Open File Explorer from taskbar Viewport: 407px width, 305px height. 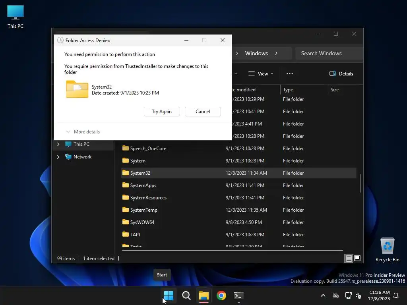204,295
